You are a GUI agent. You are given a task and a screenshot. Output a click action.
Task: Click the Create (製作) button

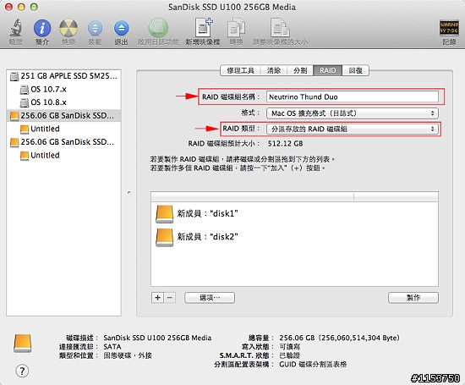tap(413, 298)
